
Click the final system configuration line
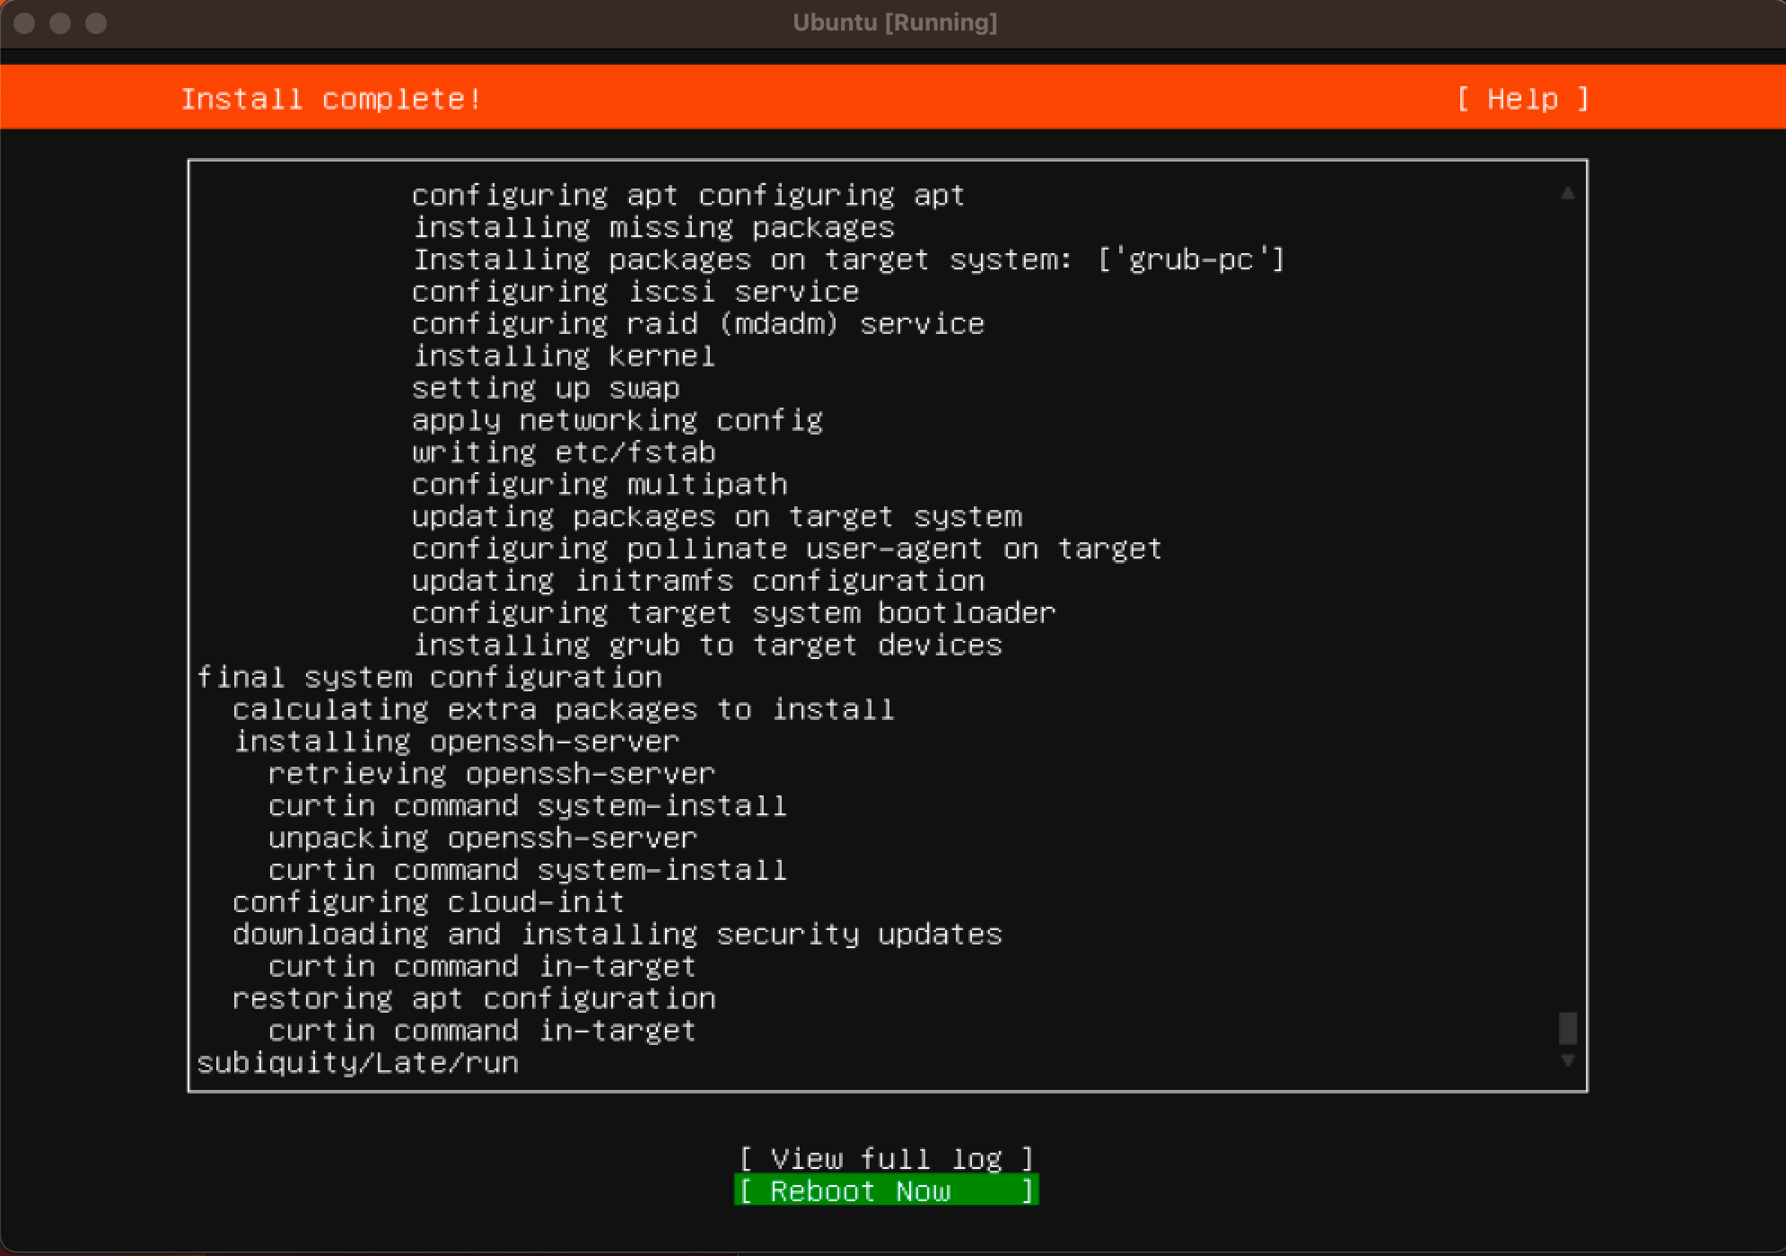[x=429, y=677]
